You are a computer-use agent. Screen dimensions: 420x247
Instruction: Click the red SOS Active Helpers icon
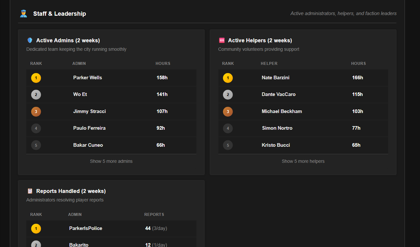pos(222,40)
